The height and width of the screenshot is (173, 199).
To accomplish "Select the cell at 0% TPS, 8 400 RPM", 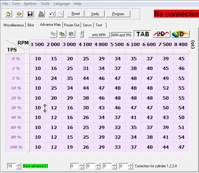I will click(181, 59).
